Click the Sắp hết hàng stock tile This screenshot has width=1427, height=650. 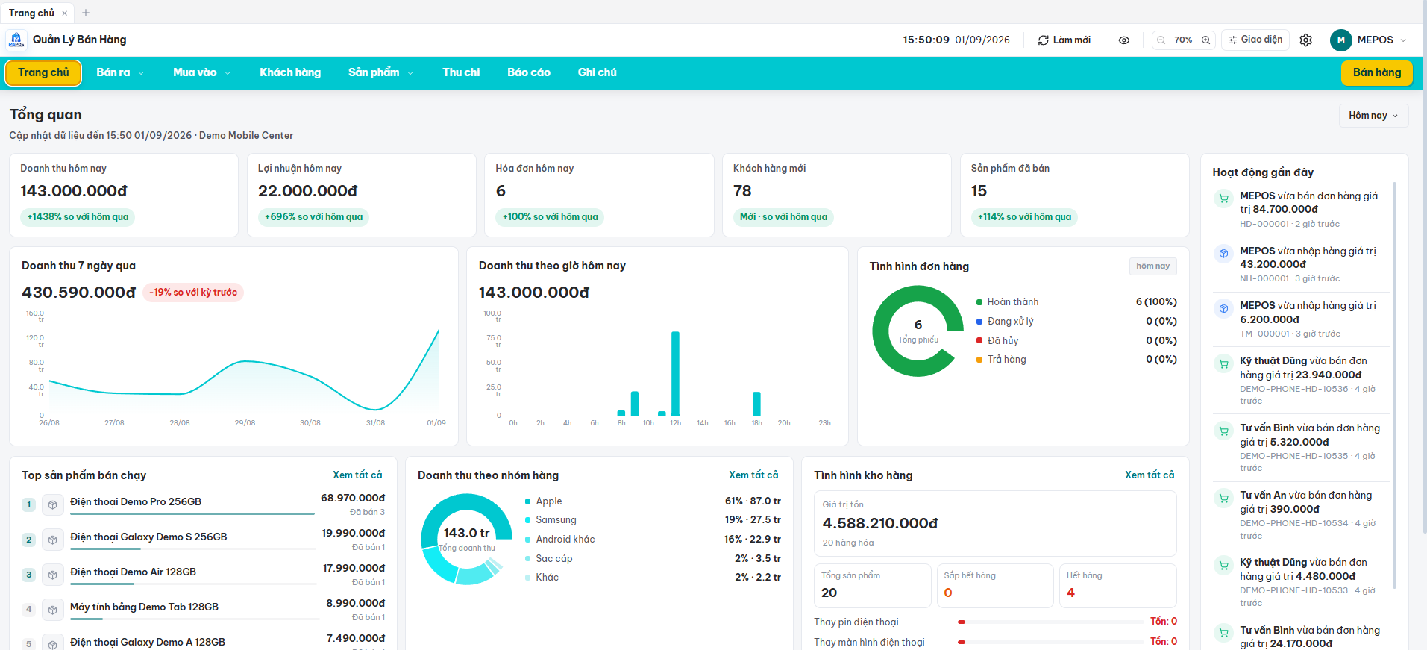[995, 586]
